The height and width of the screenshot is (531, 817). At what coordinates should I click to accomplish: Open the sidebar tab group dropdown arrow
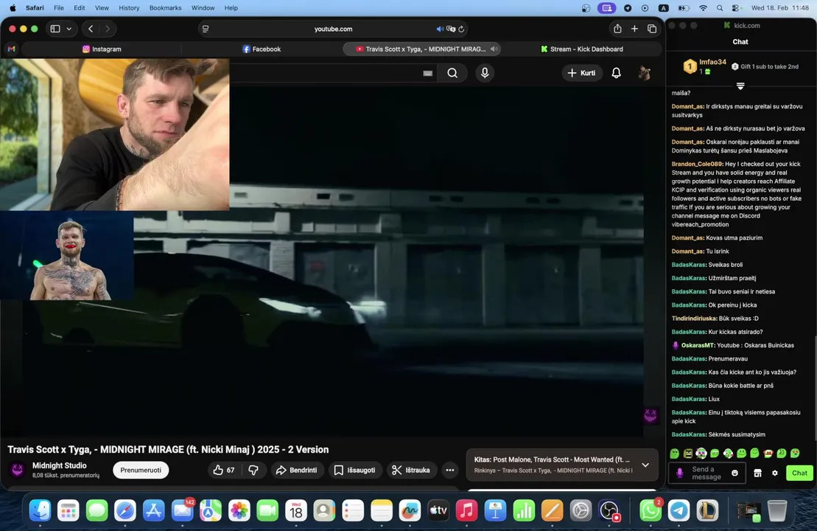point(69,29)
